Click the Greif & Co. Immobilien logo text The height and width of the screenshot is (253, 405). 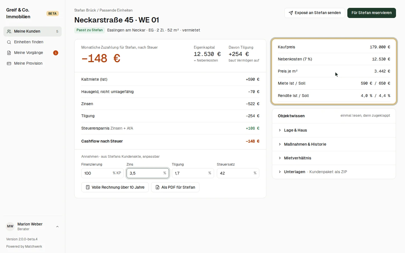coord(18,13)
